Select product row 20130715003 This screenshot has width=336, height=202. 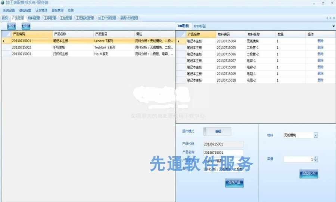click(88, 54)
